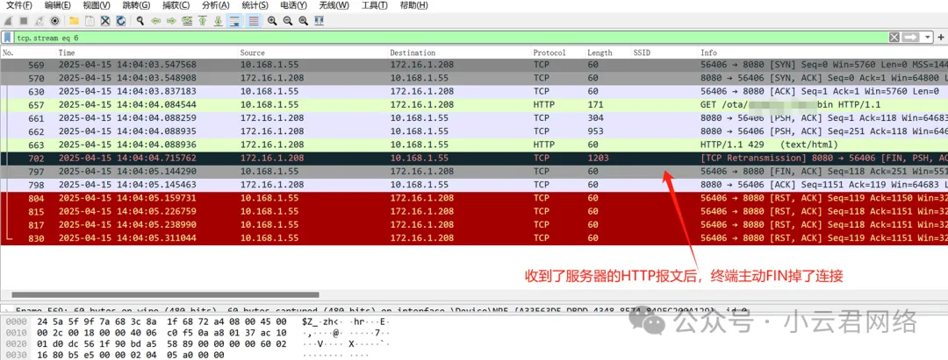The image size is (948, 360).
Task: Select the HTTP GET /ota/ packet 657
Action: coord(351,104)
